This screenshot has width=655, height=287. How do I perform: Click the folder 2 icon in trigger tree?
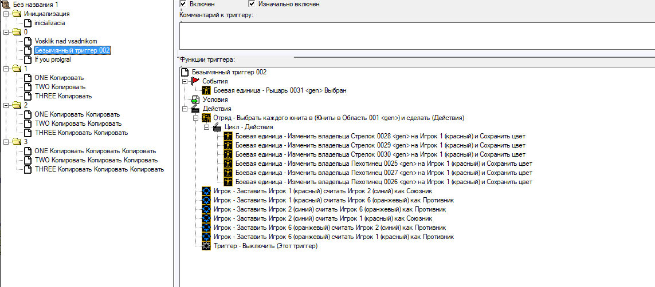[17, 105]
